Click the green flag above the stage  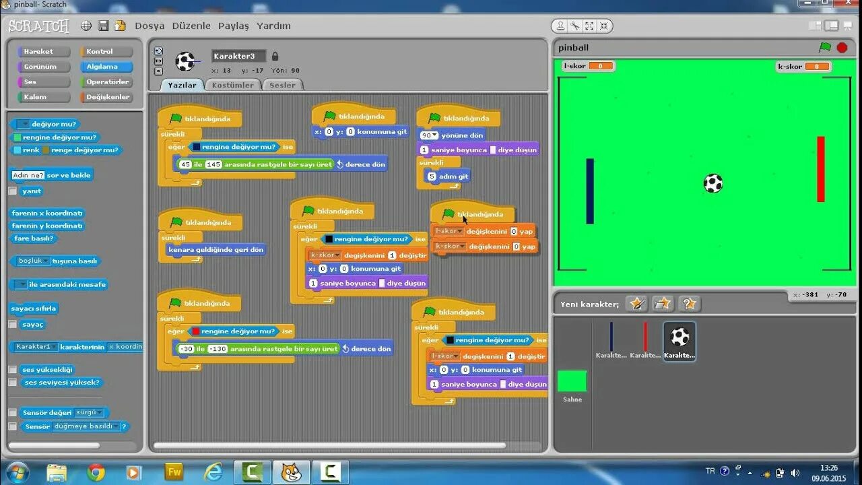(x=825, y=47)
